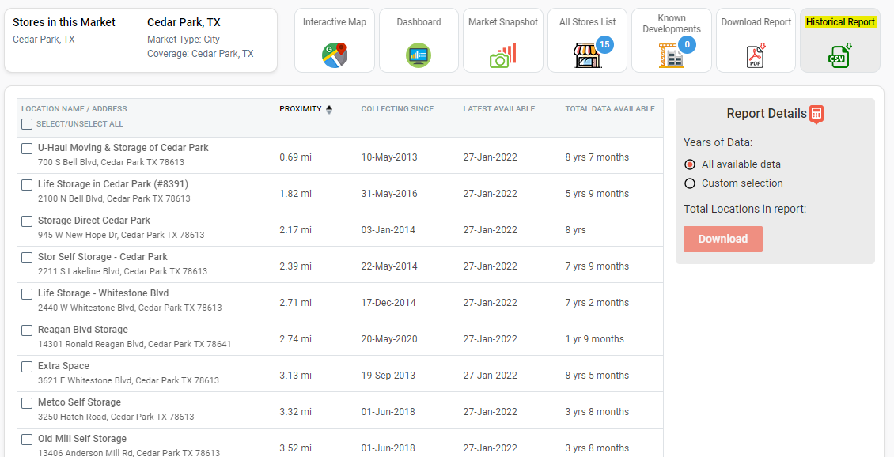The width and height of the screenshot is (894, 457).
Task: Check the Old Mill Self Storage checkbox
Action: pos(27,440)
